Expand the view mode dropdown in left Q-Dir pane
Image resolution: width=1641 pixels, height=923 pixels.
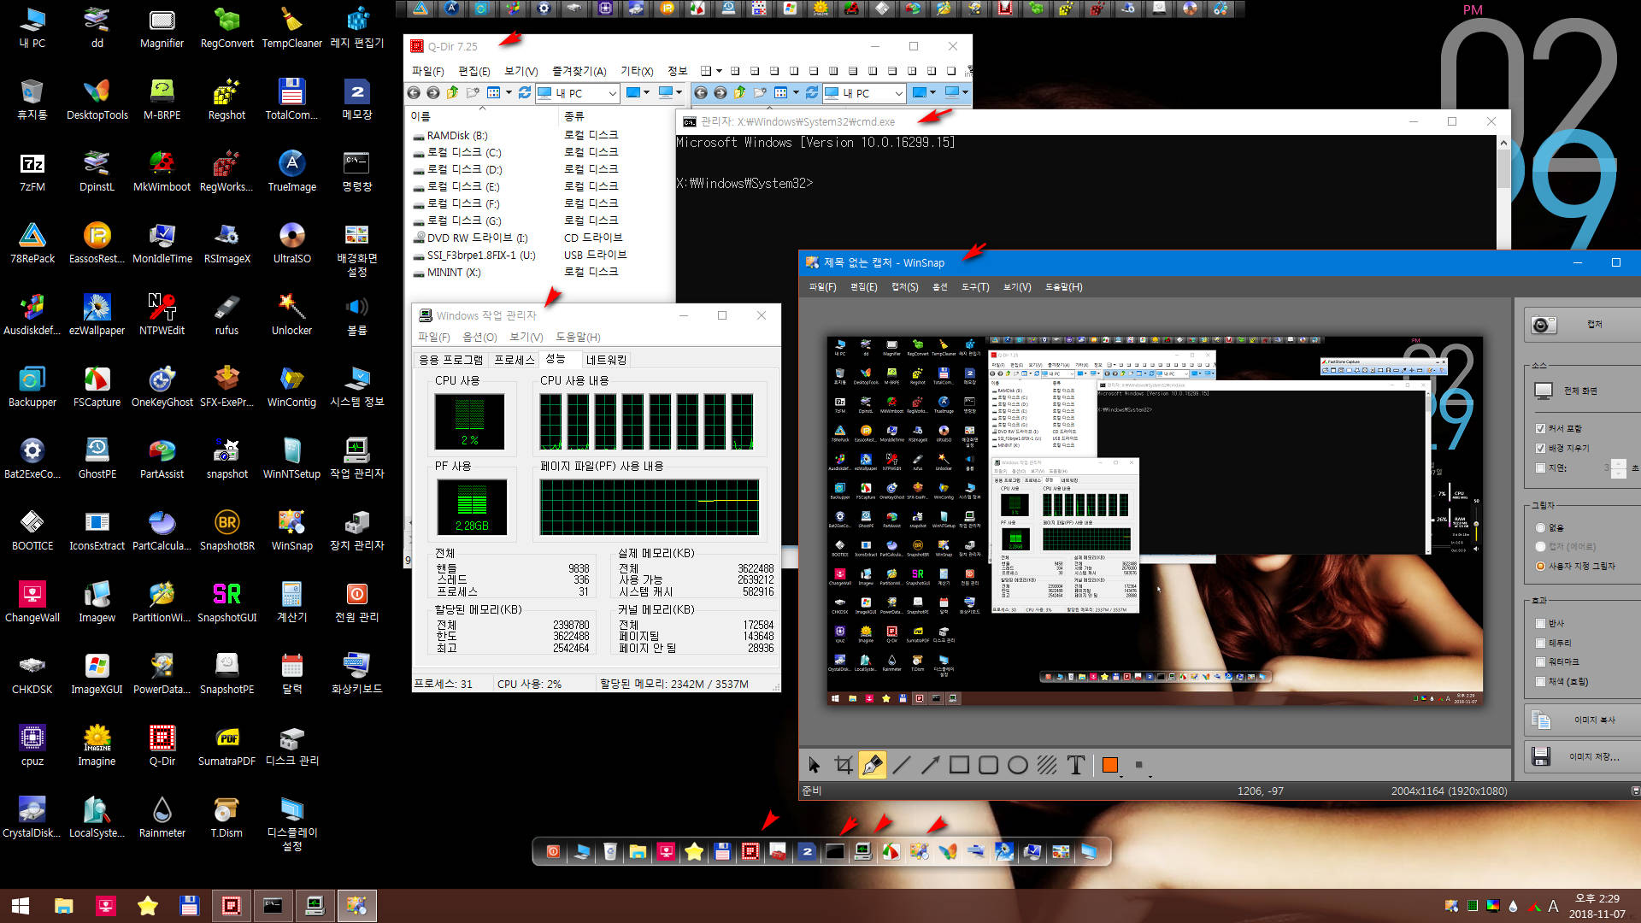pyautogui.click(x=509, y=92)
